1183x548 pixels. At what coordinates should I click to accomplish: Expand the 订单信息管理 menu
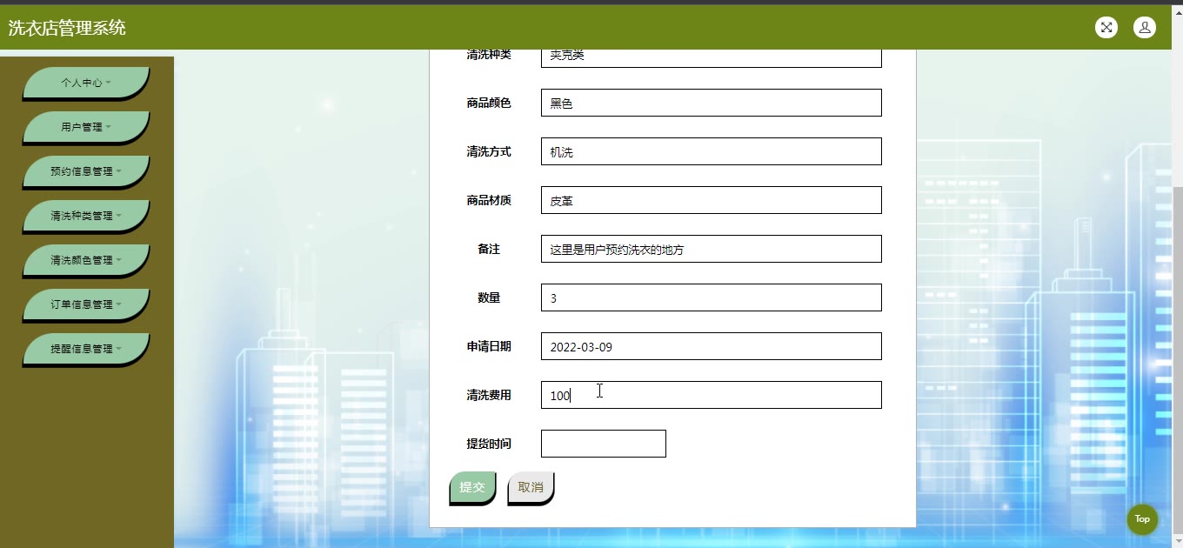pyautogui.click(x=86, y=304)
